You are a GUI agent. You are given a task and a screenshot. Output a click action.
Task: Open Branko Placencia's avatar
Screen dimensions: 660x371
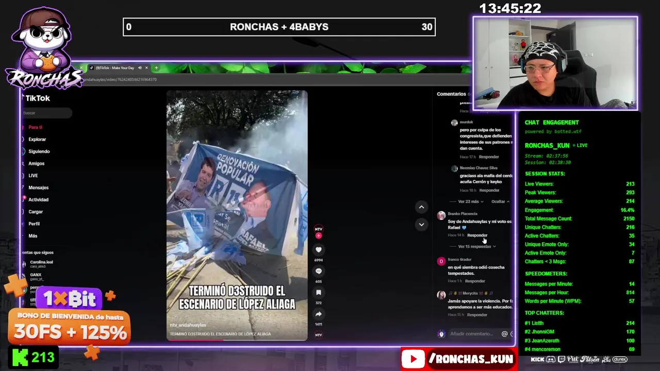click(441, 215)
